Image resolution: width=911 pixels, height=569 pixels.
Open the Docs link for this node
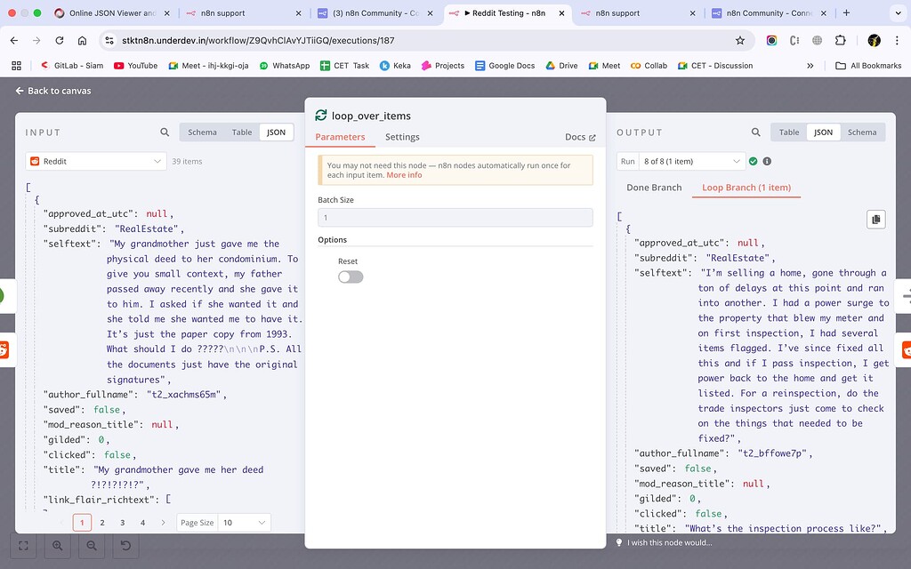tap(577, 138)
